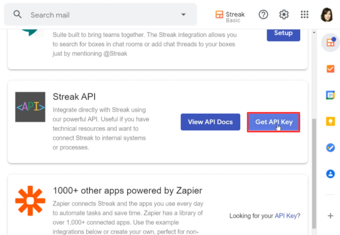Open Google Calendar side panel icon
This screenshot has height=235, width=340.
(x=331, y=95)
